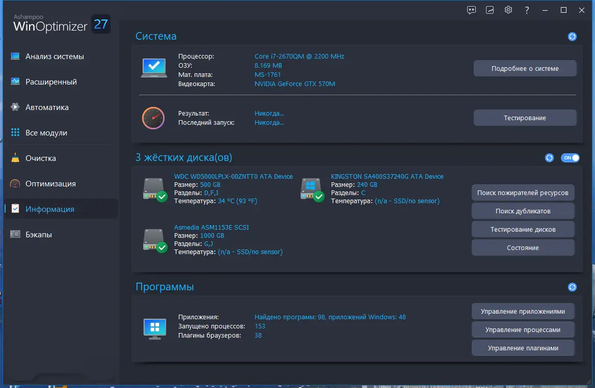Click the NVIDIA GeForce GTX 570M value

[x=295, y=84]
